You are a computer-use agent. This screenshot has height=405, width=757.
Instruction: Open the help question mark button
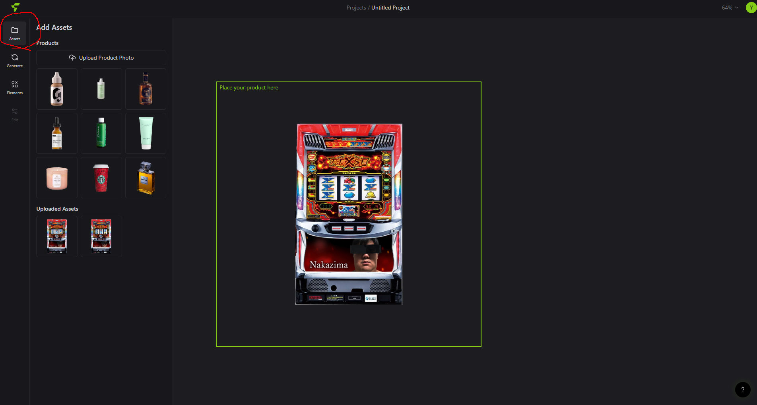point(742,389)
